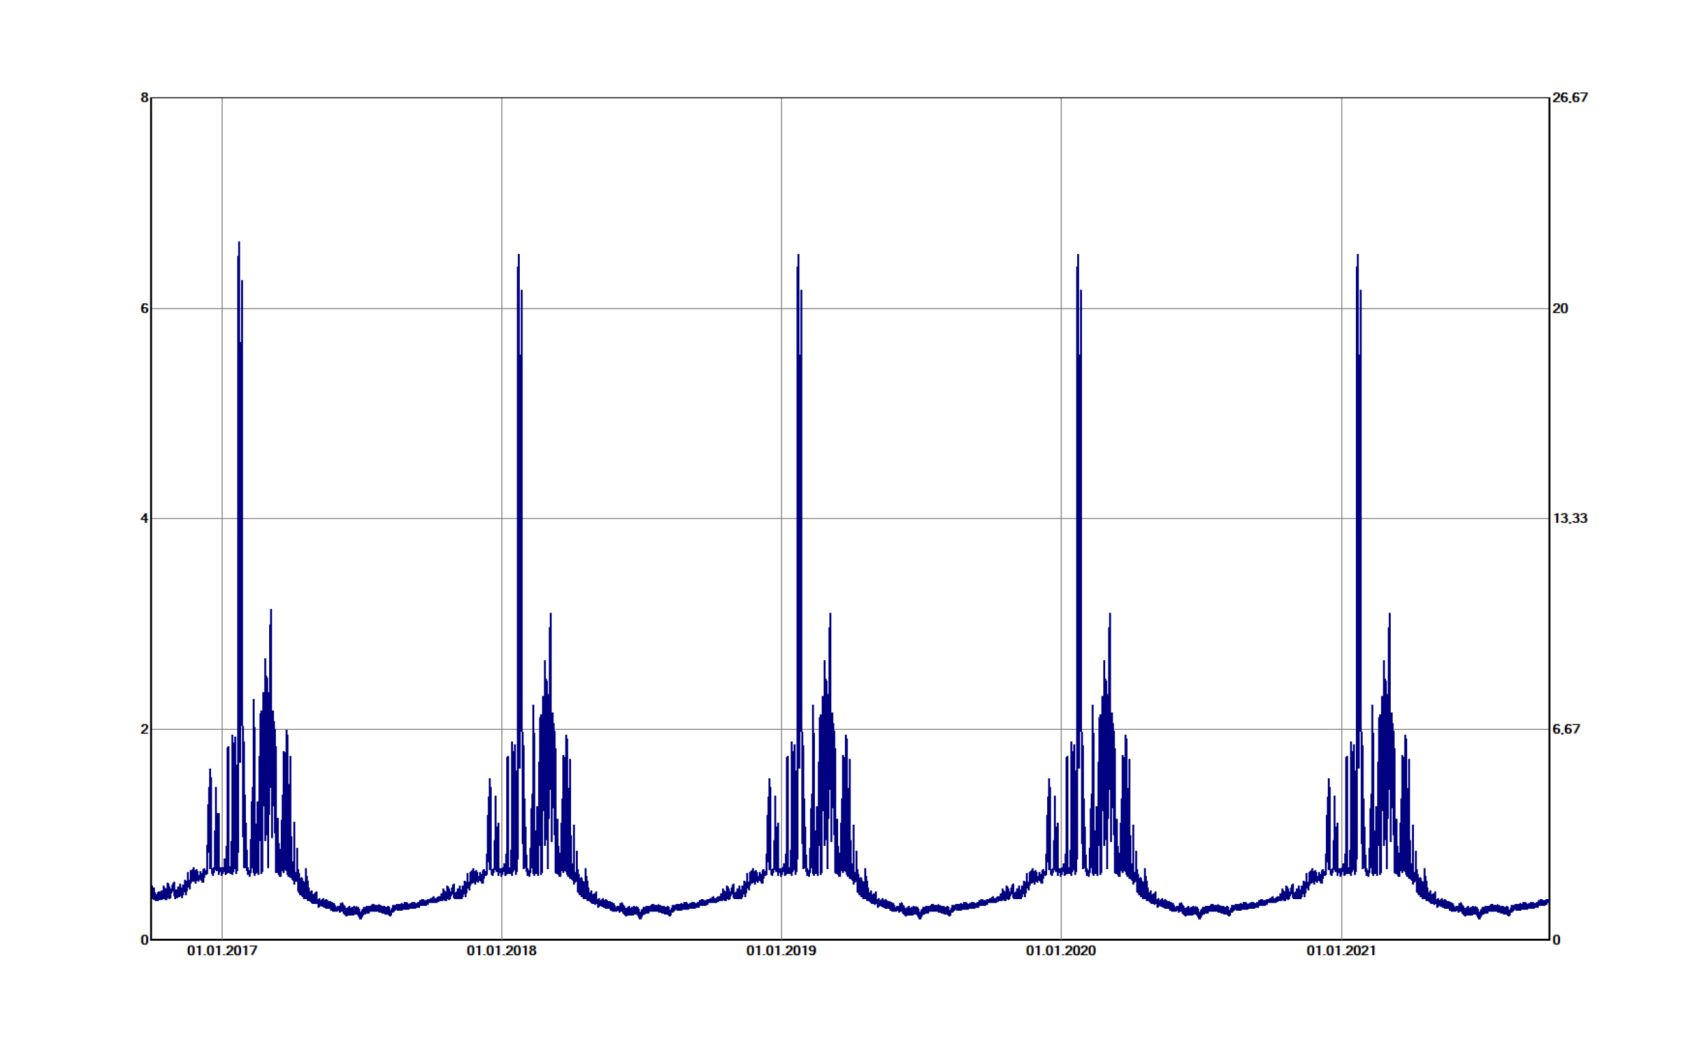Screen dimensions: 1694x1048
Task: Click left axis value 8
Action: 144,98
